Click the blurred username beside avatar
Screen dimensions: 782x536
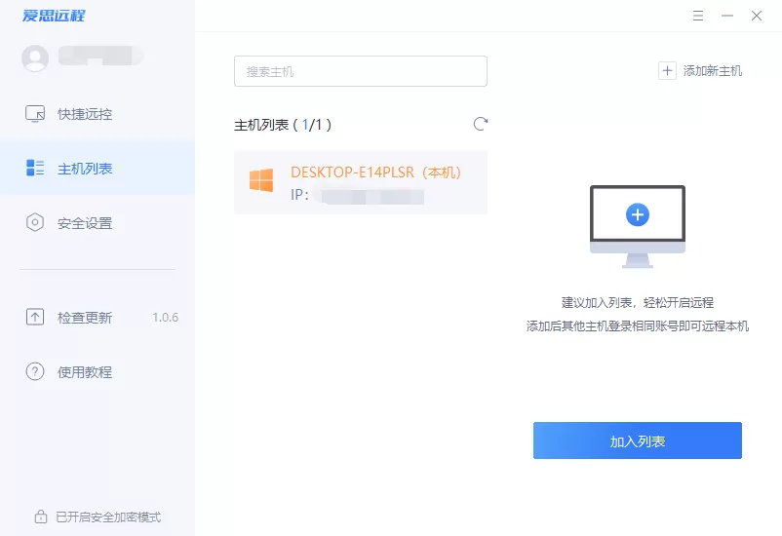(x=100, y=56)
